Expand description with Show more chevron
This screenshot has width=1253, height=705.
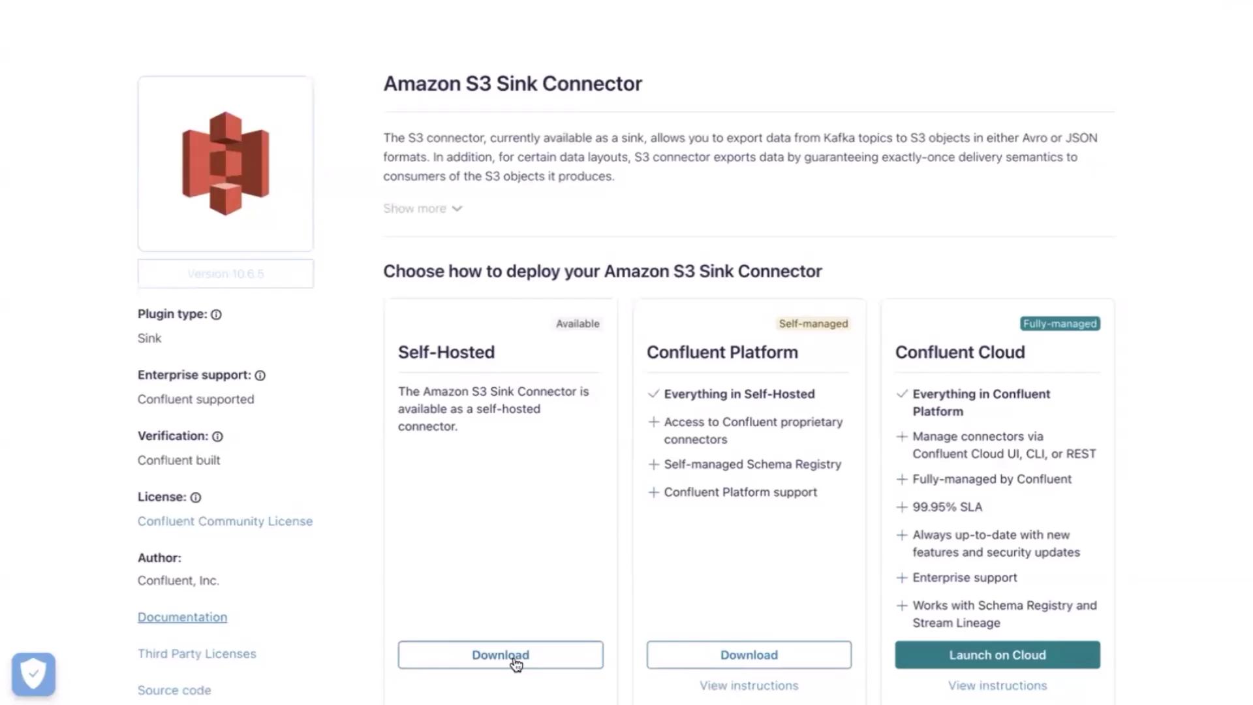pyautogui.click(x=457, y=209)
